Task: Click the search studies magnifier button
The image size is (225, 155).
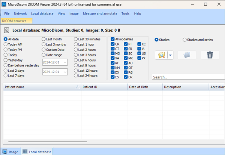Action: click(161, 55)
